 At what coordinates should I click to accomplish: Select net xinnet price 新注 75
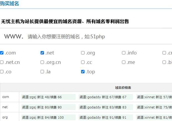pyautogui.click(x=154, y=107)
